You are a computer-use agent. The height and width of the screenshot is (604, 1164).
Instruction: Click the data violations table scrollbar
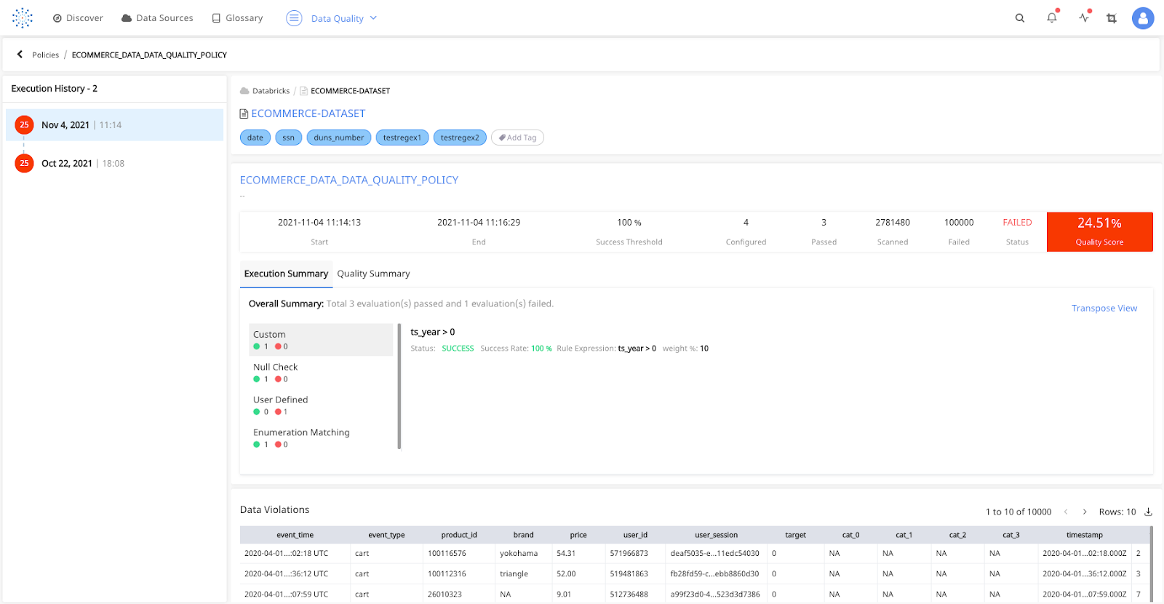coord(1151,564)
